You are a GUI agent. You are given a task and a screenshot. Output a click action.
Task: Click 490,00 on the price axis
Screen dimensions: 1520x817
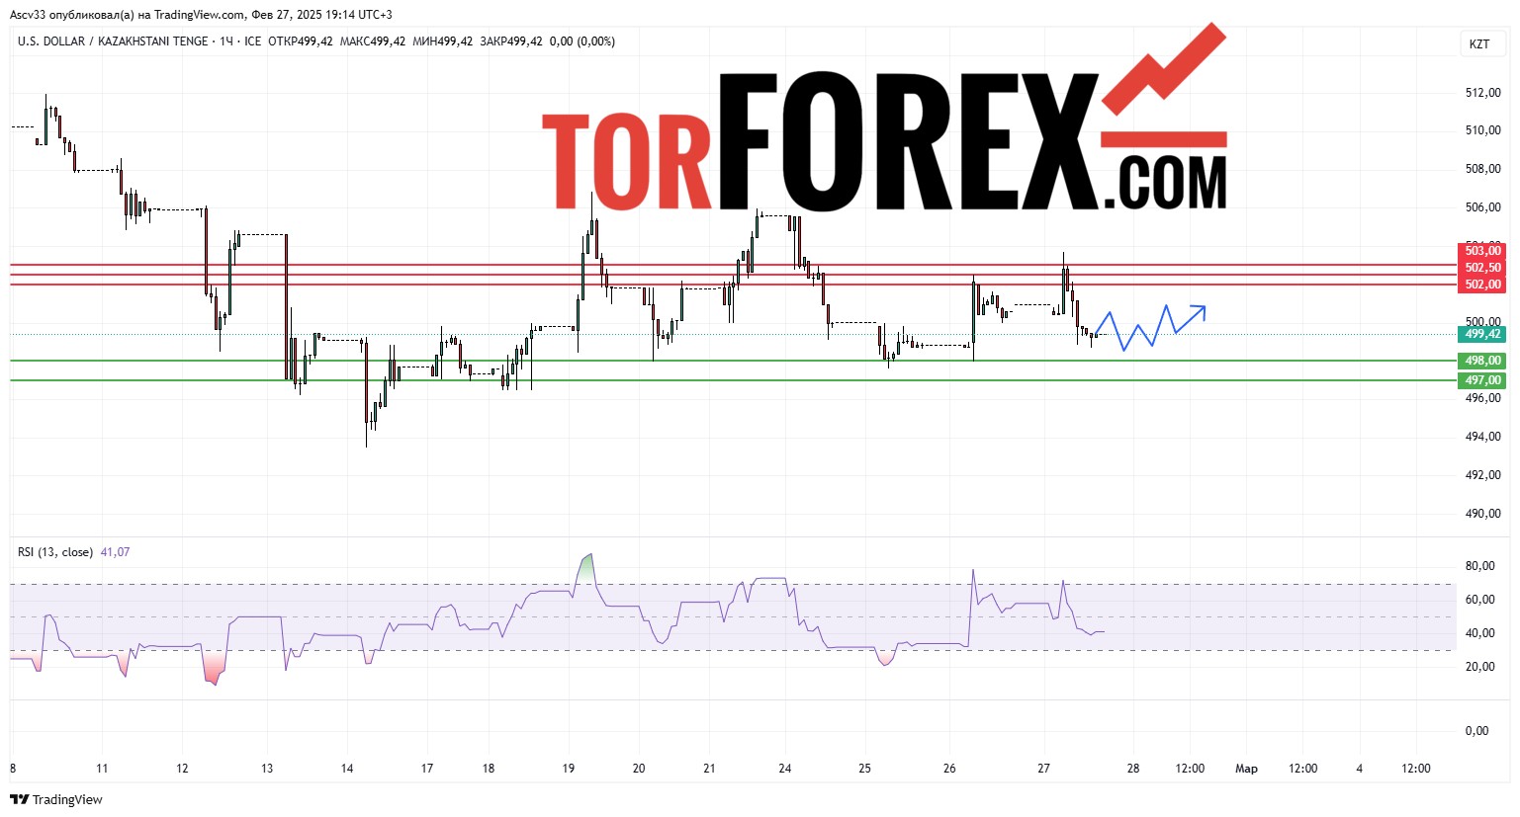[1482, 514]
